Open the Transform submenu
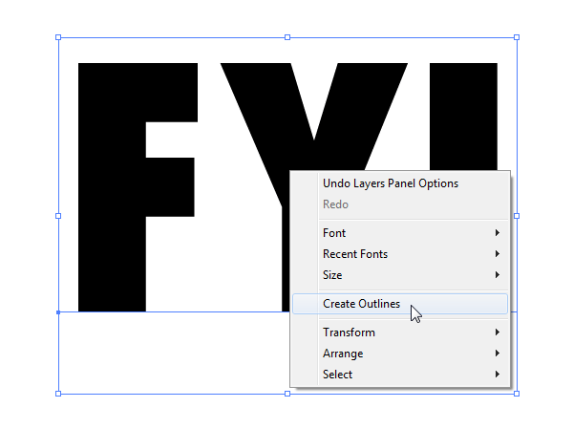 click(x=400, y=332)
